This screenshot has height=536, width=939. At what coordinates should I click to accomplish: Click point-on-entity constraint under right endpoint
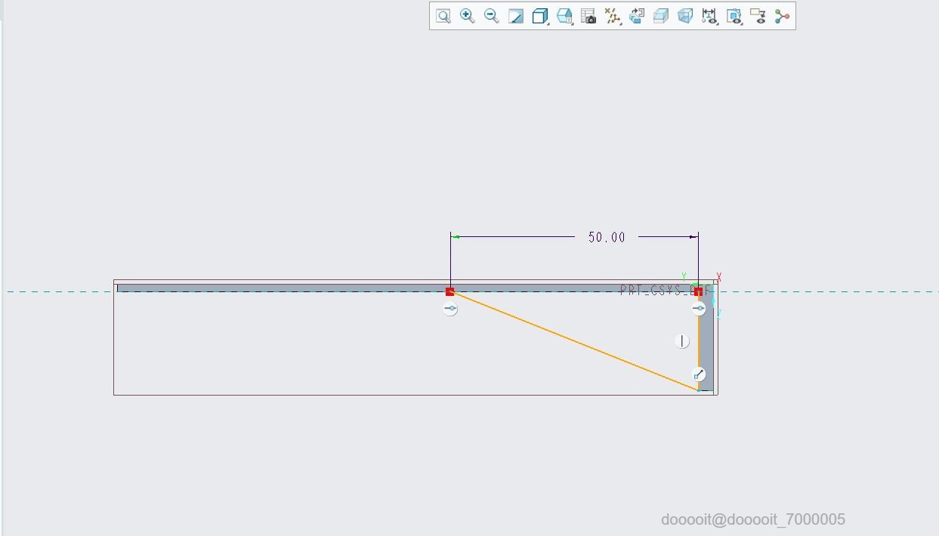pos(699,308)
